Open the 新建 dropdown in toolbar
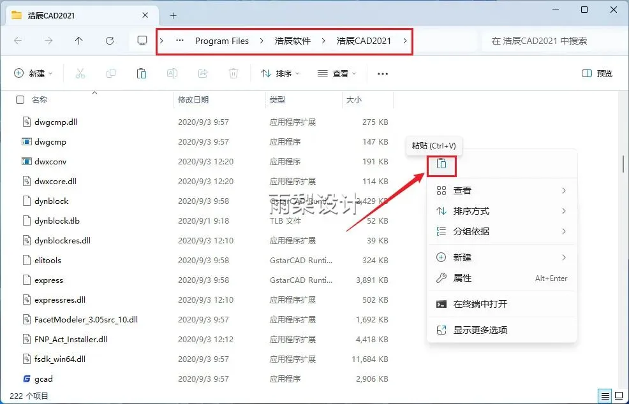The image size is (629, 404). point(33,73)
